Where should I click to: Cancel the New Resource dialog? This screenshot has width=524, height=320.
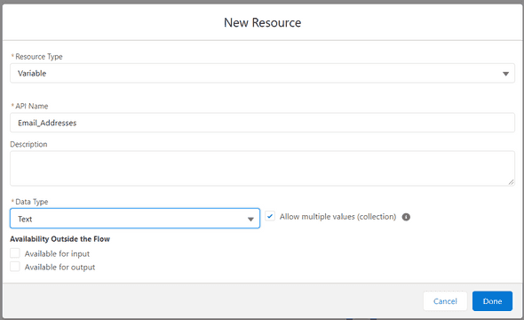[x=445, y=301]
